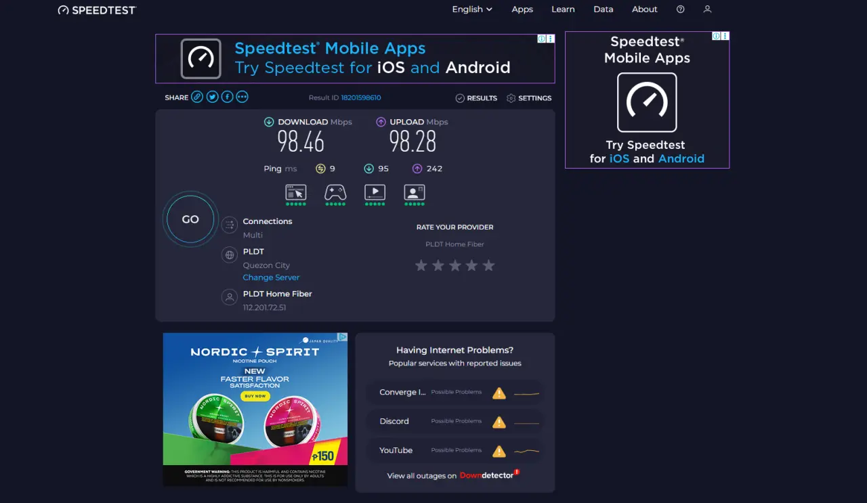This screenshot has width=867, height=503.
Task: Click Buy Now in Nordic Spirit ad
Action: coord(255,396)
